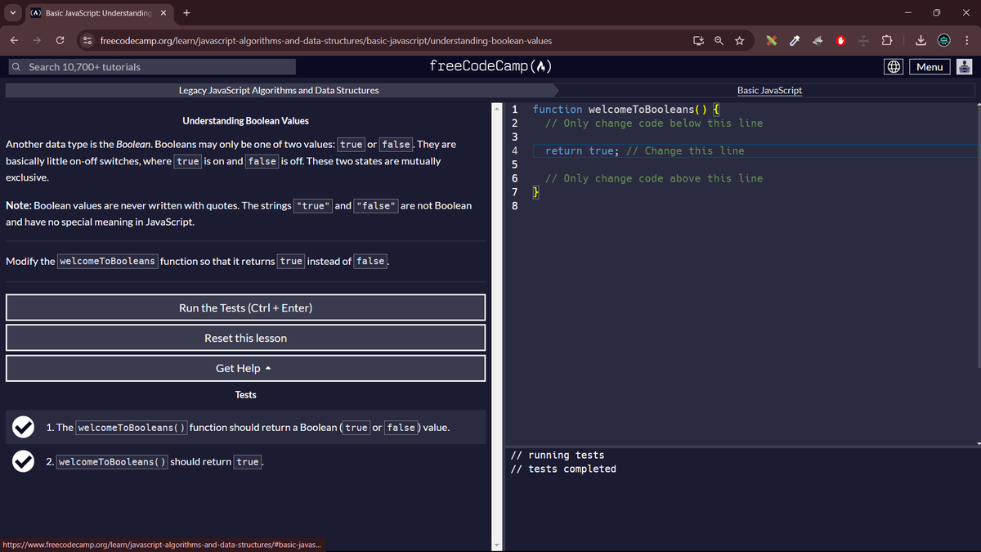Click the checkmark for test 1

tap(22, 427)
